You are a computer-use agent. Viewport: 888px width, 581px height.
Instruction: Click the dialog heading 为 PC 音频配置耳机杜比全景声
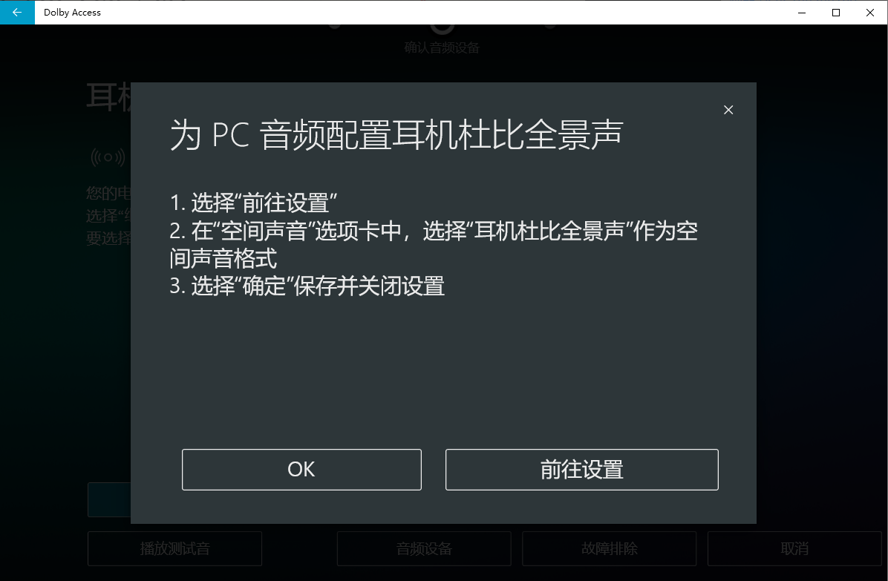[x=396, y=135]
